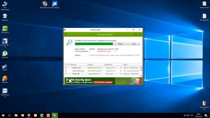The width and height of the screenshot is (210, 118).
Task: Open action dropdown for crash_service.exe
Action: [121, 71]
